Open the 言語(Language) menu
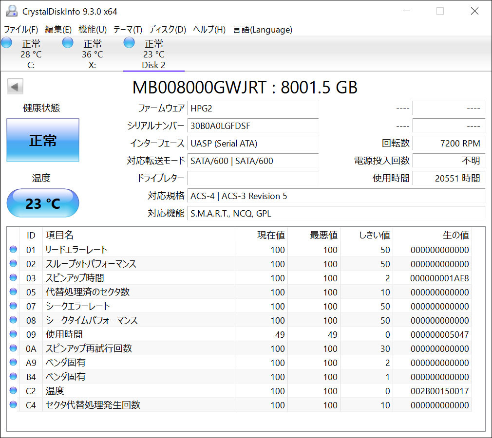The width and height of the screenshot is (492, 438). click(263, 30)
